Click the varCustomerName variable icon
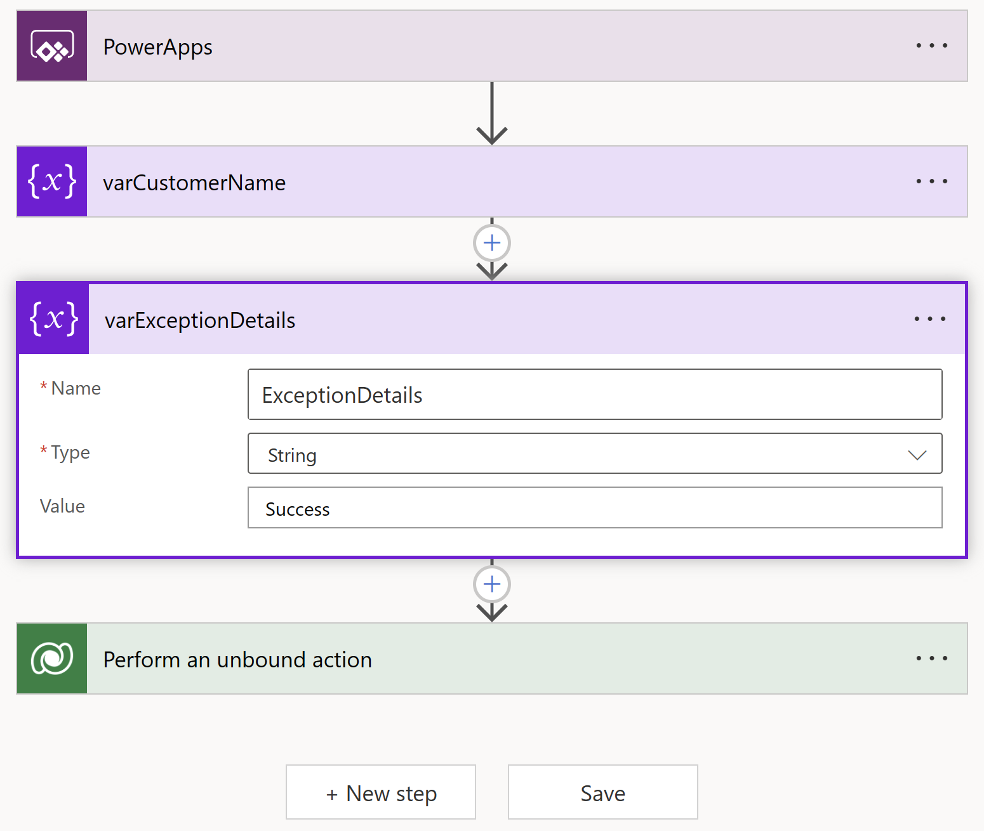Viewport: 984px width, 831px height. pyautogui.click(x=52, y=182)
